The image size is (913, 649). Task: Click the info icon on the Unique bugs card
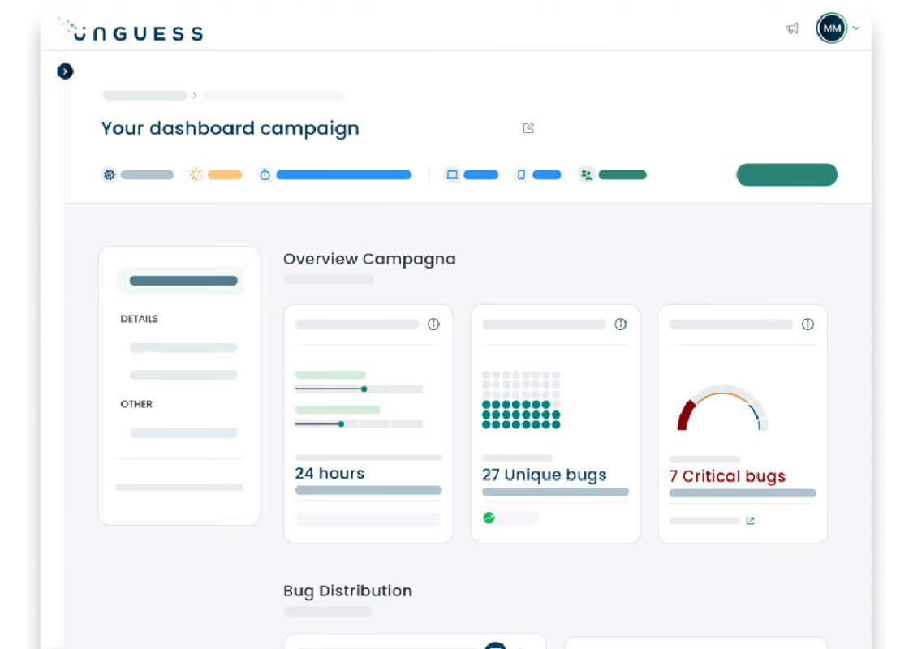pos(621,324)
